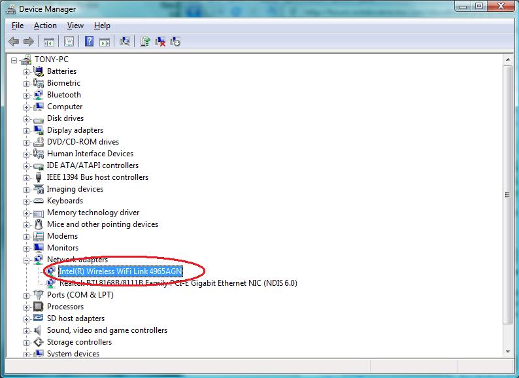Expand Human Interface Devices plus box

click(26, 154)
